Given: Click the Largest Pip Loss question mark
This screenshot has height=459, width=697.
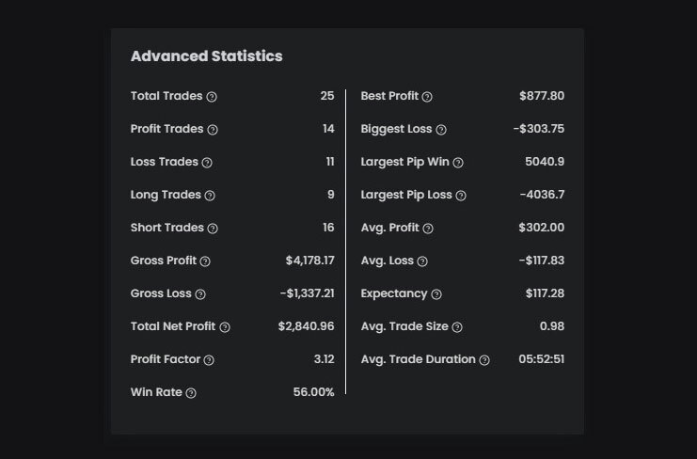Looking at the screenshot, I should pyautogui.click(x=461, y=196).
